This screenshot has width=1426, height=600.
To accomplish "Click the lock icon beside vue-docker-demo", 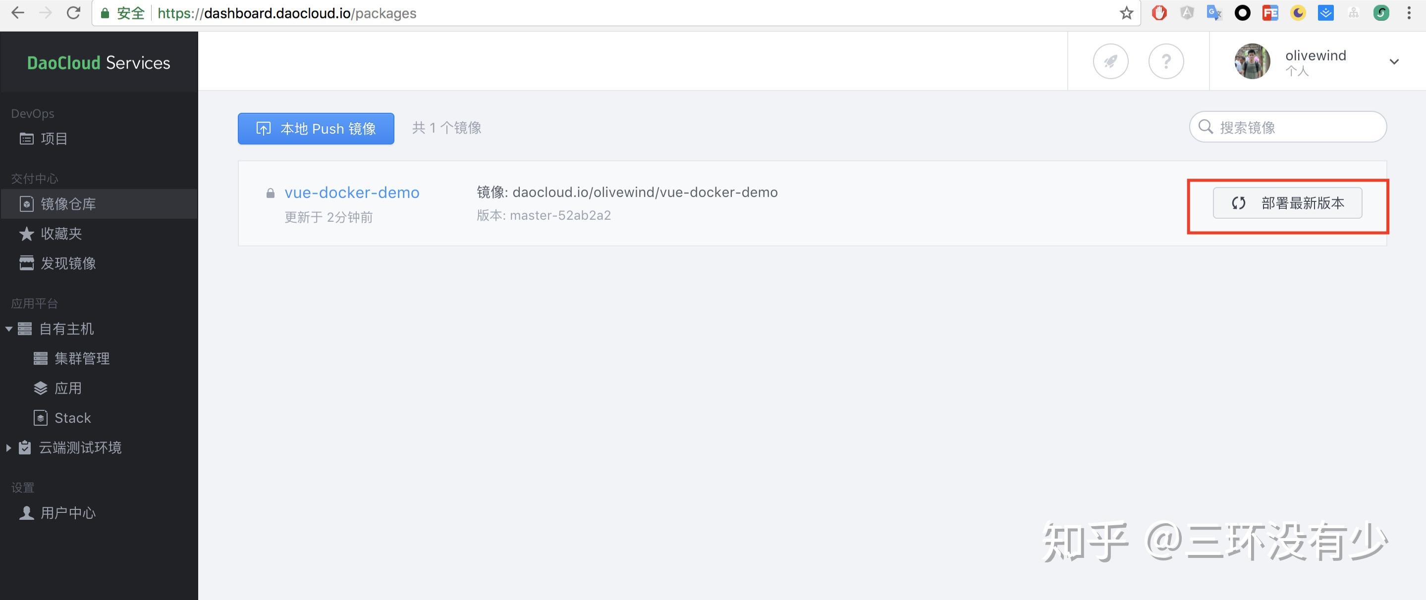I will 270,193.
